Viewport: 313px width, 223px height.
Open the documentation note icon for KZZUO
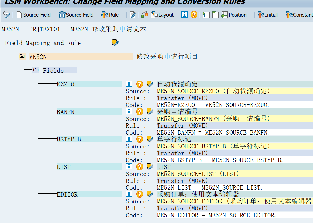(x=150, y=84)
